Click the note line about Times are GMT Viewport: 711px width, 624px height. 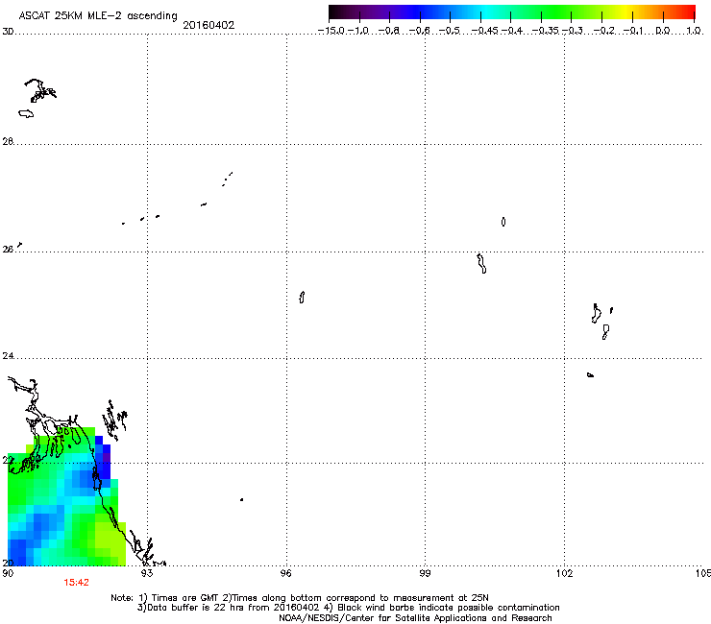tap(300, 598)
